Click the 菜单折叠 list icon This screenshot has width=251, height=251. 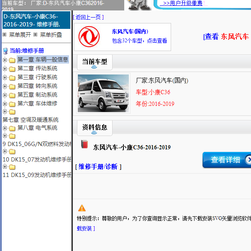(x=36, y=35)
